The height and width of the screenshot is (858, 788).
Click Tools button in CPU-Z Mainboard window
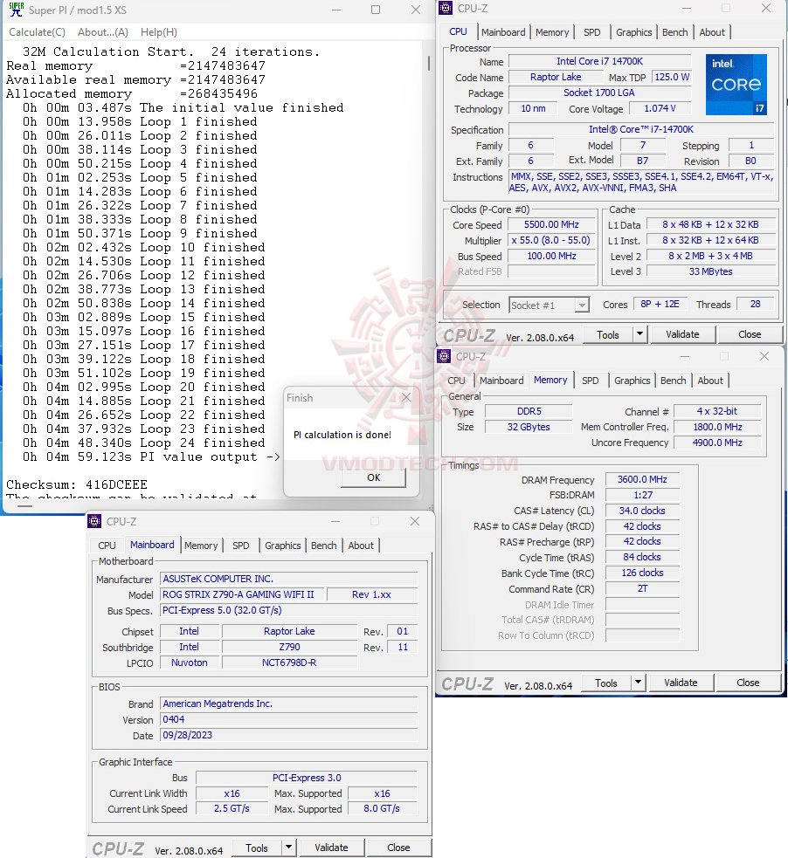tap(257, 848)
